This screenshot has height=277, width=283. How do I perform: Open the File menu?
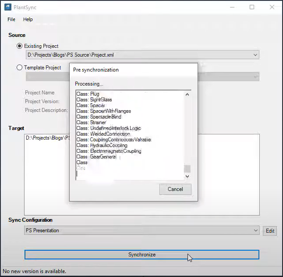click(x=11, y=19)
